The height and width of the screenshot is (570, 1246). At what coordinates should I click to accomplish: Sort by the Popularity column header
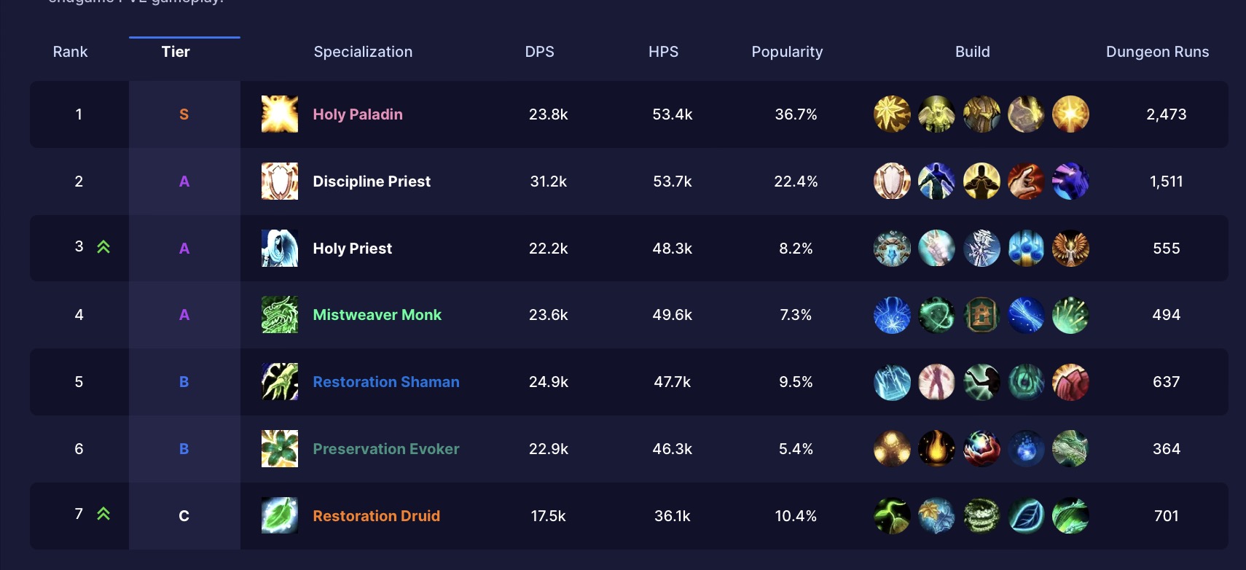pyautogui.click(x=787, y=52)
